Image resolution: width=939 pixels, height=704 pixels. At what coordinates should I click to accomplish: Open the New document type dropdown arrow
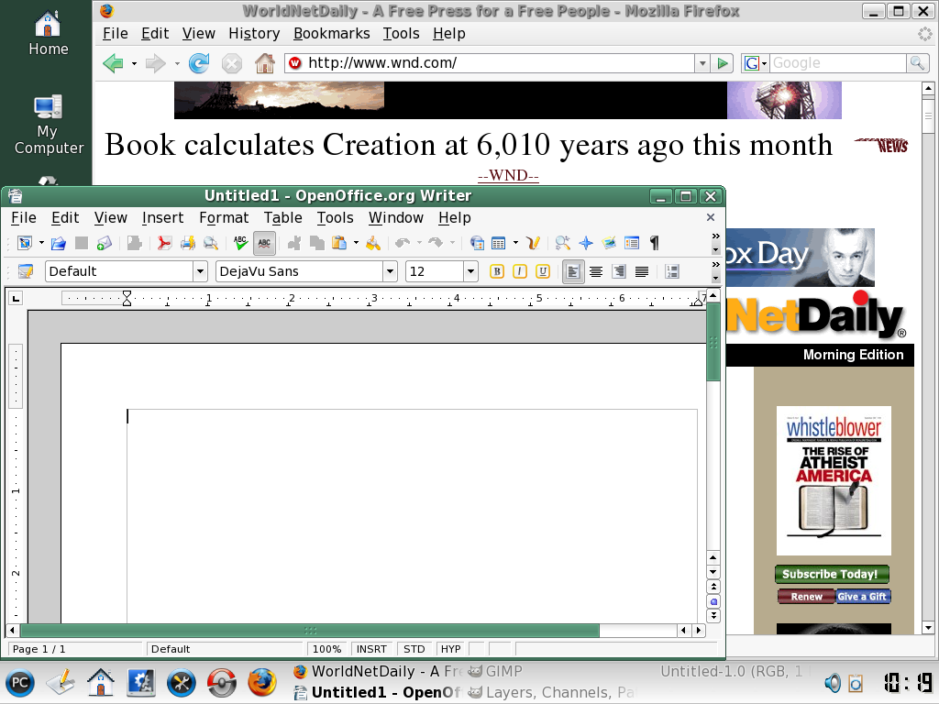(x=41, y=243)
